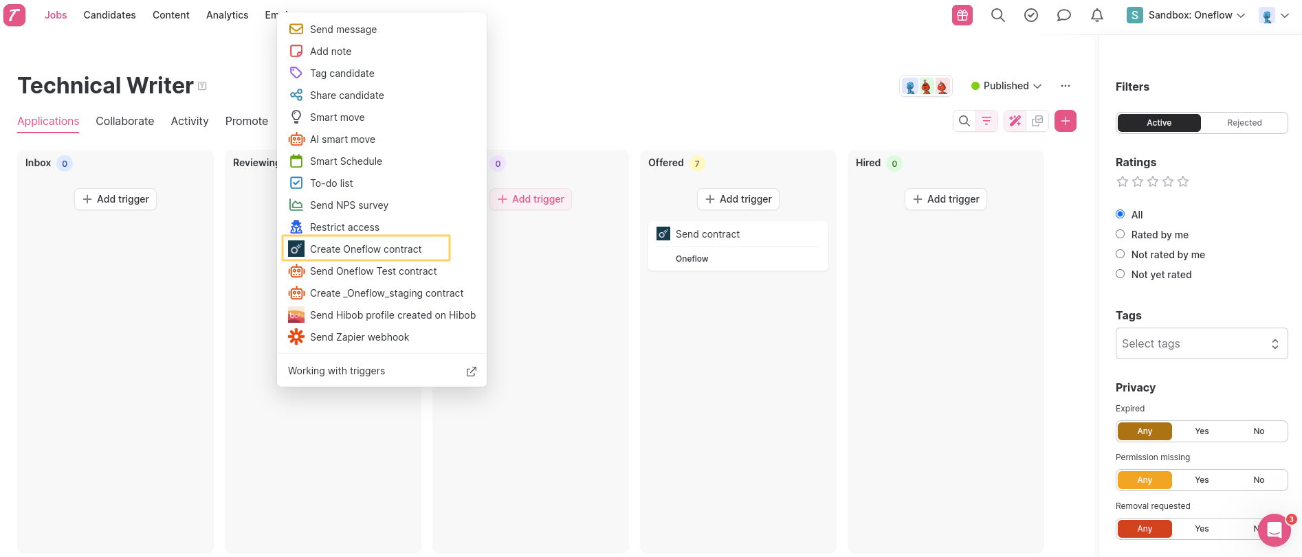Image resolution: width=1302 pixels, height=557 pixels.
Task: Click the hiring team avatars
Action: click(926, 87)
